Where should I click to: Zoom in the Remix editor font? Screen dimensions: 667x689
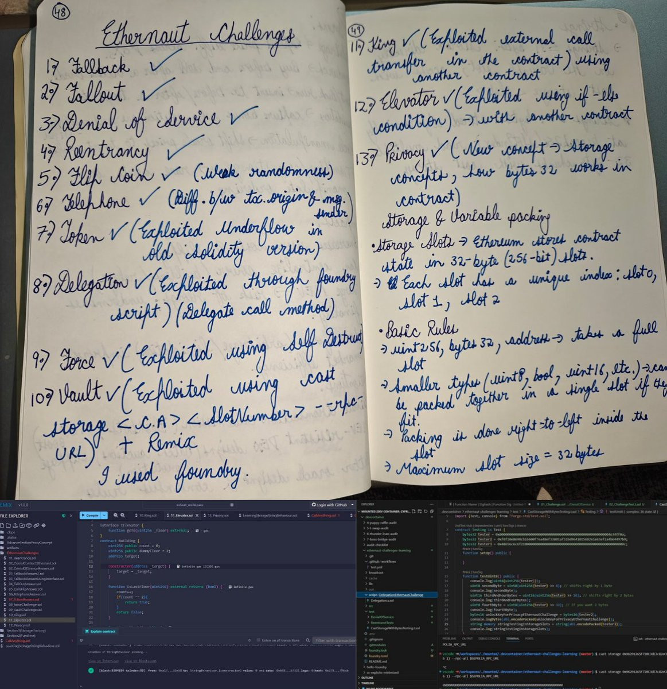(x=123, y=515)
